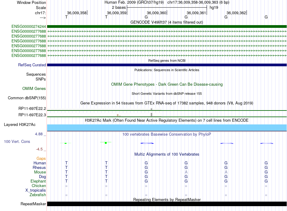Select the Mouse species row label

pyautogui.click(x=40, y=172)
